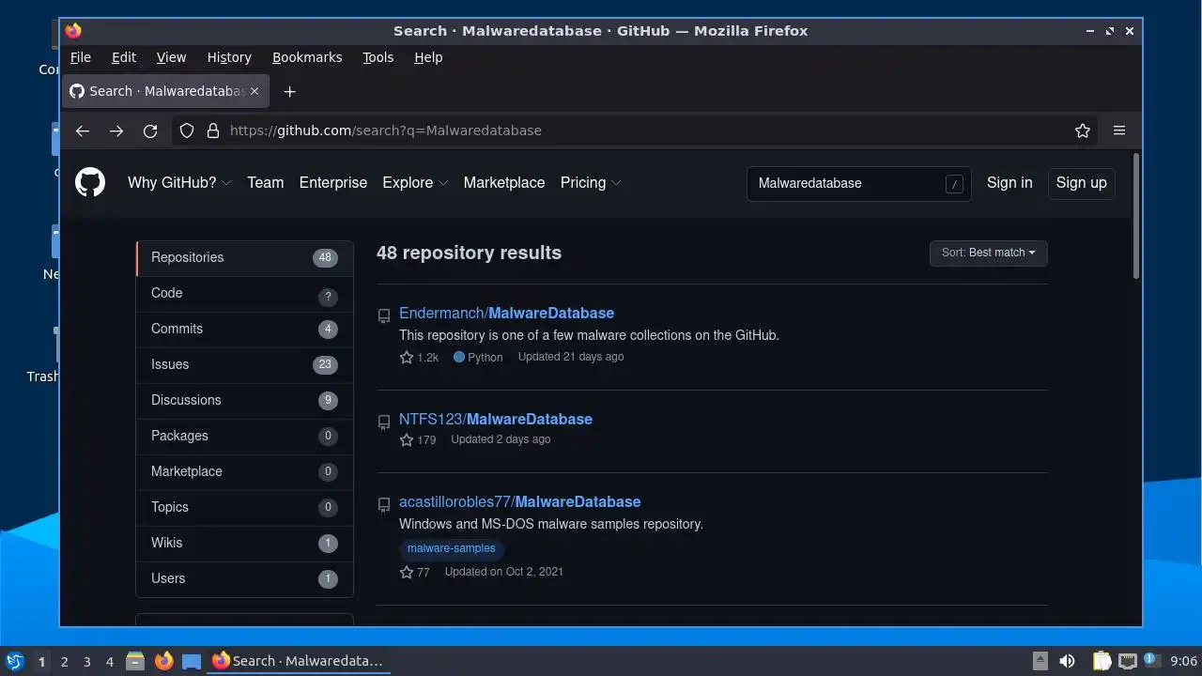Select the Discussions results filter
This screenshot has height=676, width=1202.
click(245, 400)
